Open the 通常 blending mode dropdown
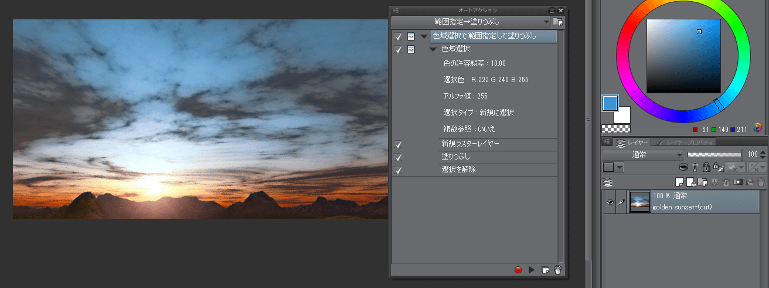Screen dimensions: 769x288 643,155
